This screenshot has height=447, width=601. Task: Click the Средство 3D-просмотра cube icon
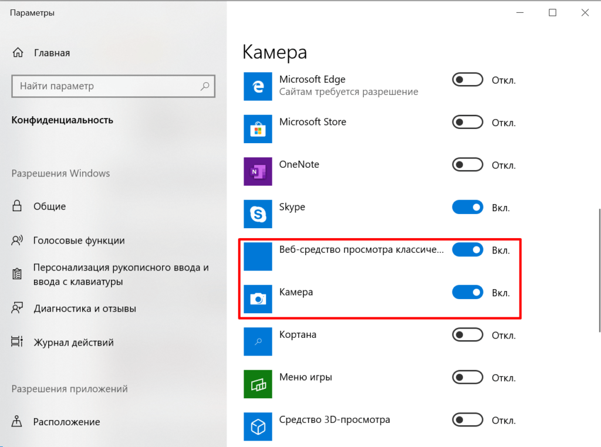(258, 426)
